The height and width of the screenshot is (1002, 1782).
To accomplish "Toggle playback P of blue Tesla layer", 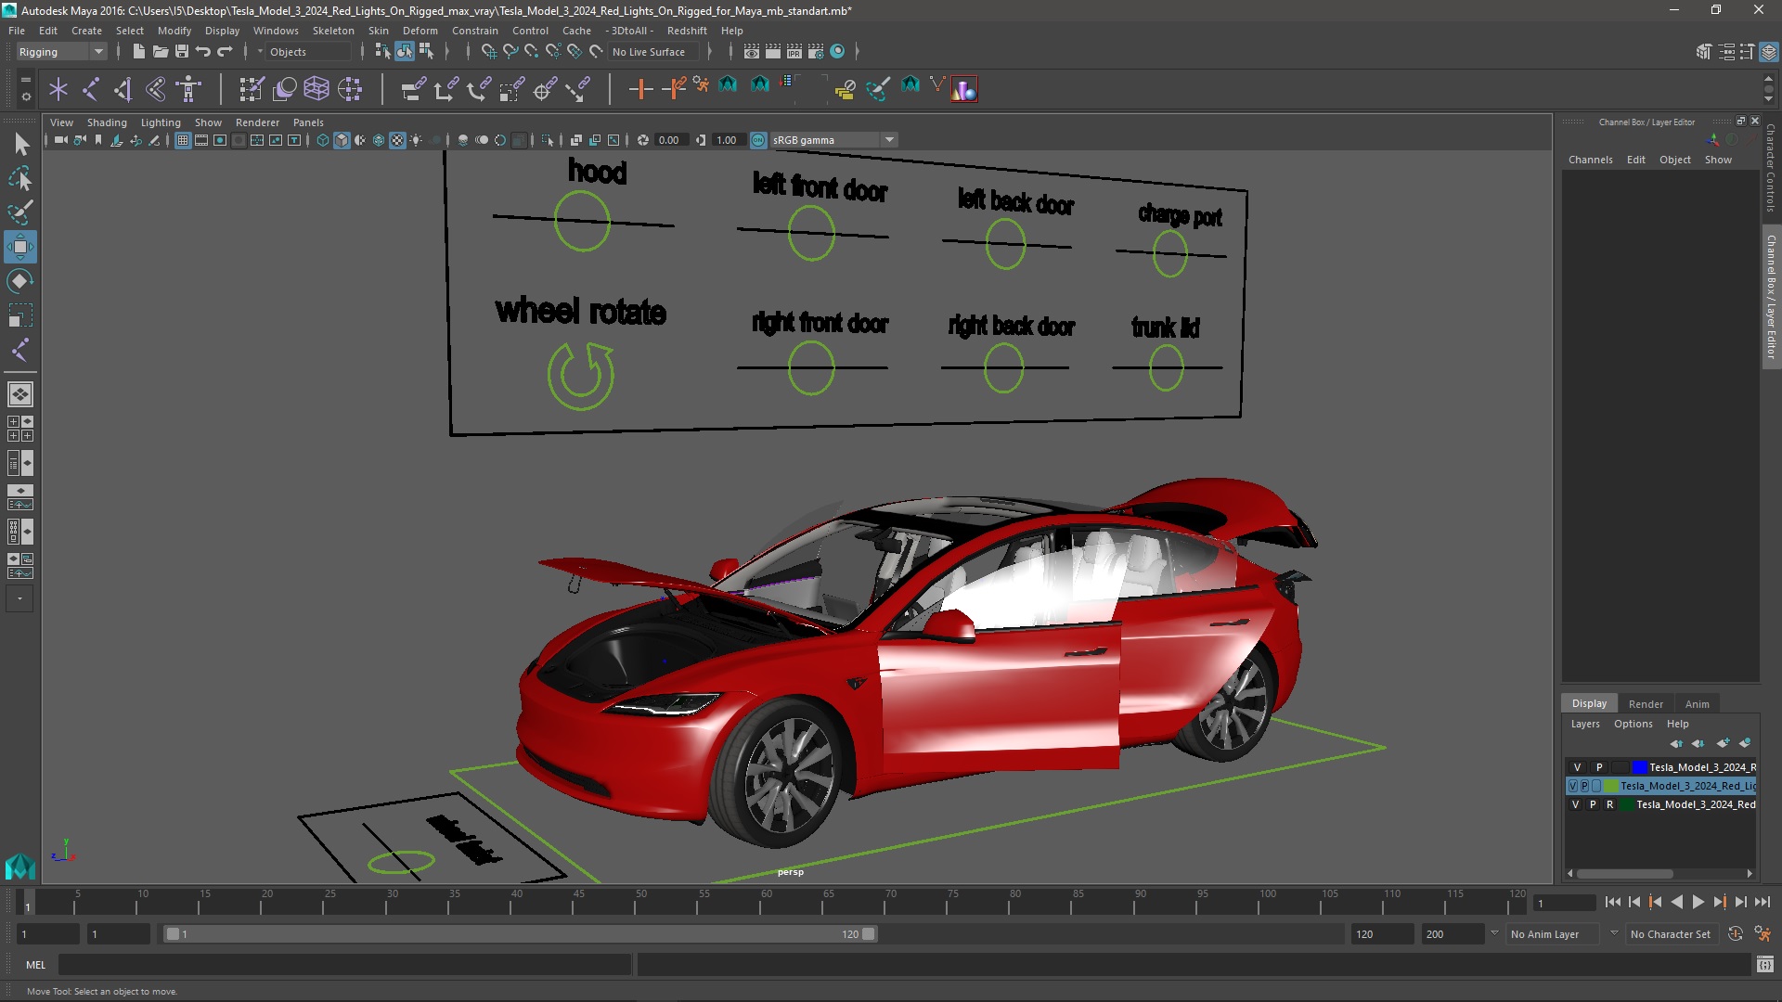I will [x=1599, y=767].
